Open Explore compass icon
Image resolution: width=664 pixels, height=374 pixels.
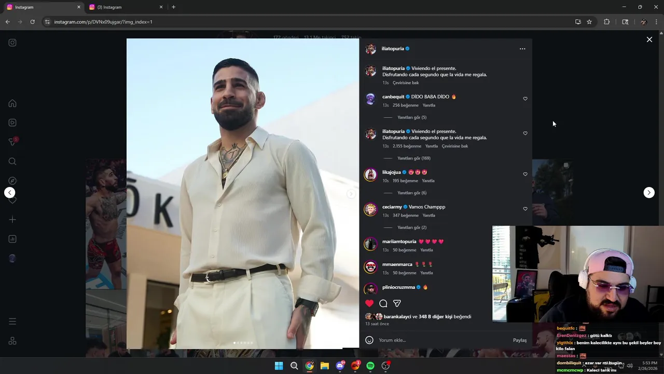click(x=12, y=181)
